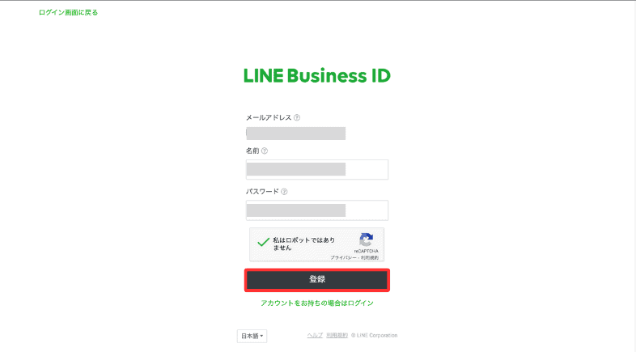Screen dimensions: 636x352
Task: Open the 日本語 language dropdown
Action: pyautogui.click(x=252, y=336)
